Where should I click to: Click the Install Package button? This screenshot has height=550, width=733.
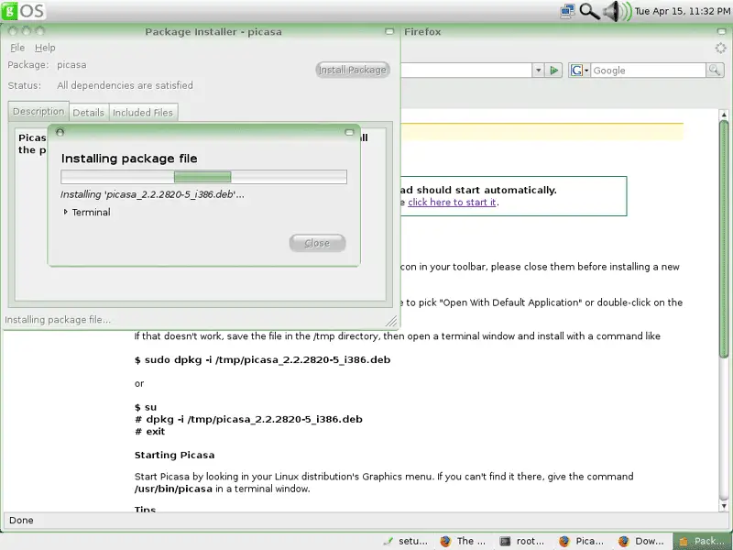[x=353, y=70]
